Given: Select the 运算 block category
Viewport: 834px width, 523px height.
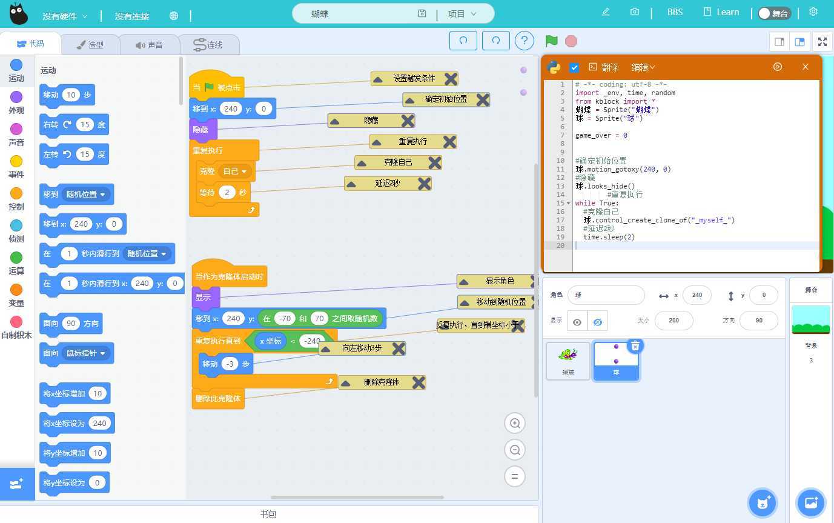Looking at the screenshot, I should coord(16,263).
